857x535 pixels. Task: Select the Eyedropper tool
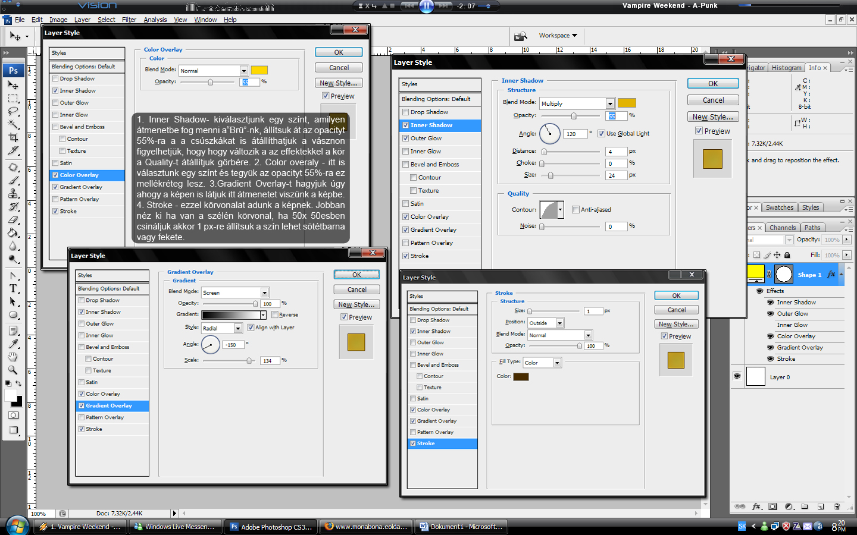(x=13, y=344)
